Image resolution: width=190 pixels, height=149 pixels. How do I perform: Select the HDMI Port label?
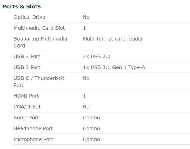(26, 96)
